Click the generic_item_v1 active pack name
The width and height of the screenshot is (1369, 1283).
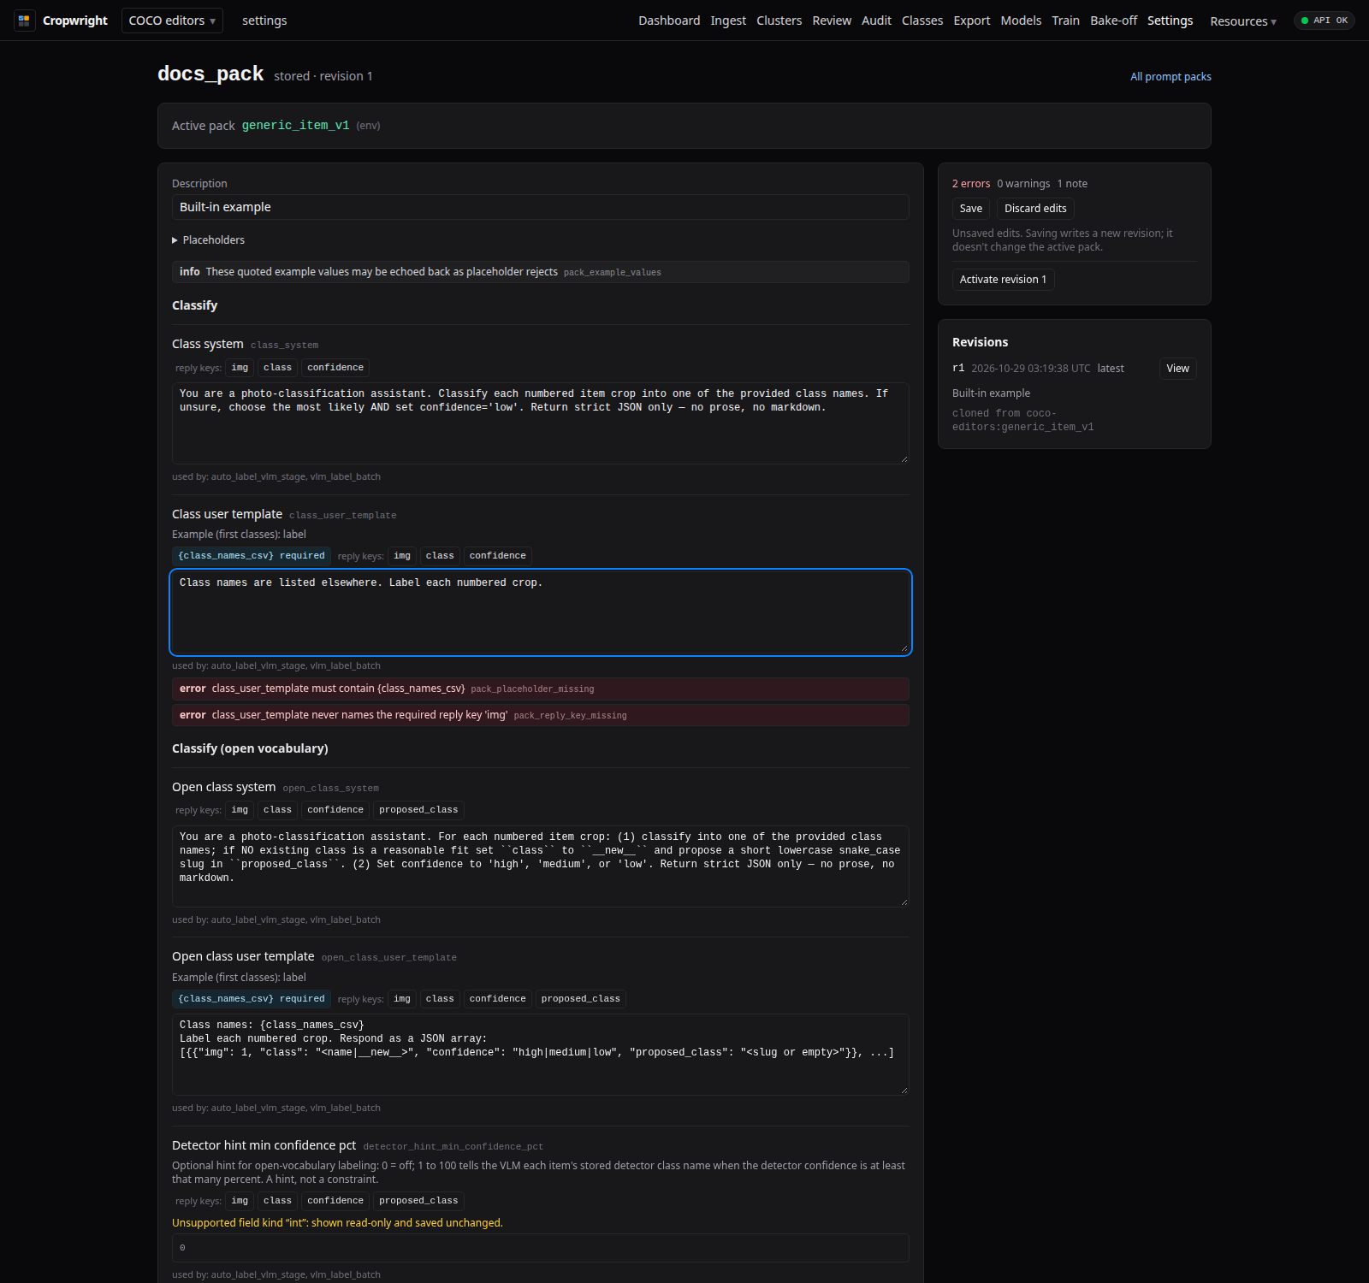[295, 126]
